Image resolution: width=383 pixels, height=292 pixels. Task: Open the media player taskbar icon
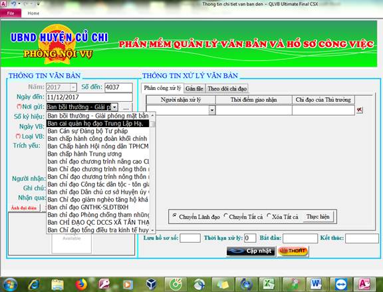point(128,285)
